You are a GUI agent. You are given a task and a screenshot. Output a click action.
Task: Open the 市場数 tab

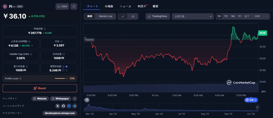(x=109, y=6)
